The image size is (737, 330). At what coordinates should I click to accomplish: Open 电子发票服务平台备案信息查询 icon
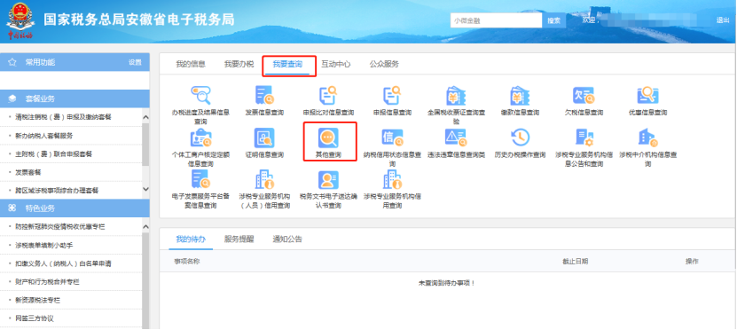200,179
